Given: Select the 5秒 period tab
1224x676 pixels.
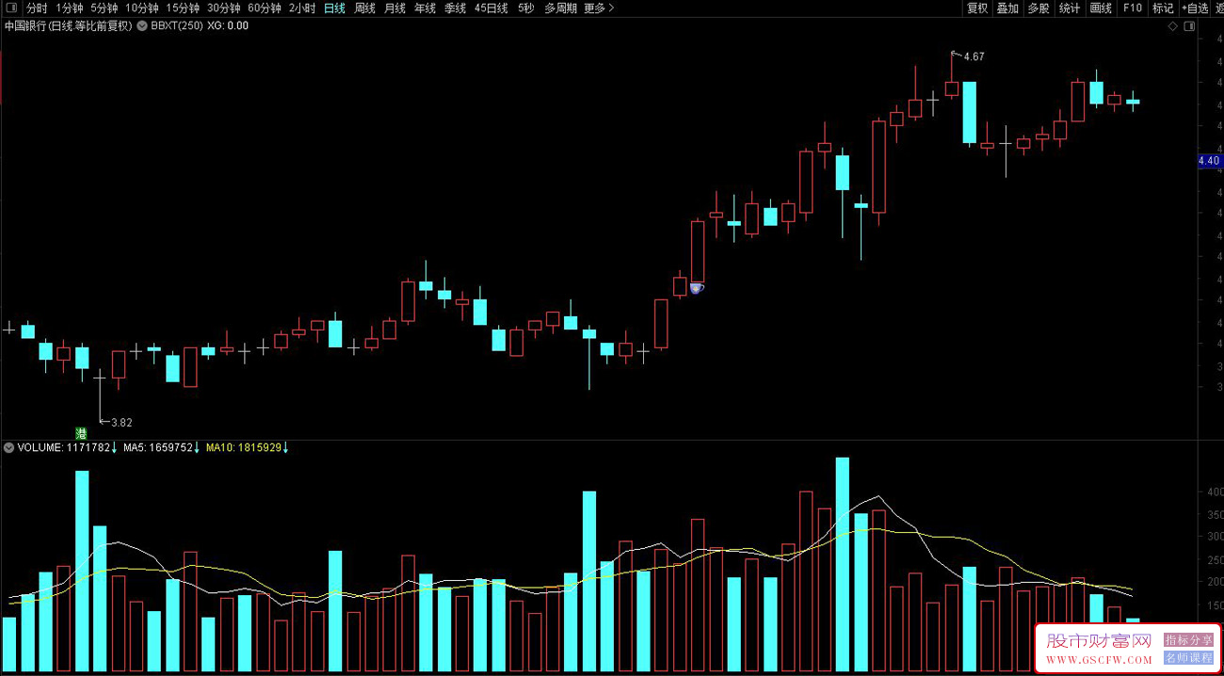Looking at the screenshot, I should 525,8.
